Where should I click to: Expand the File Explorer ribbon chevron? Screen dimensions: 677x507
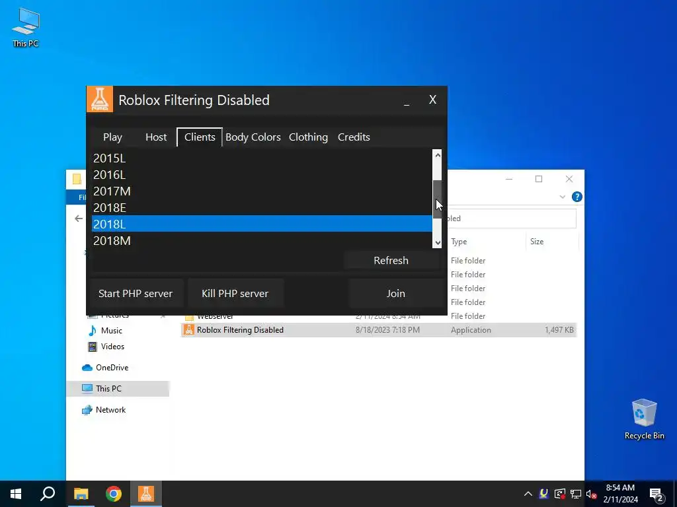click(562, 197)
